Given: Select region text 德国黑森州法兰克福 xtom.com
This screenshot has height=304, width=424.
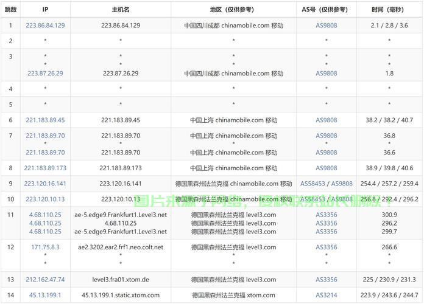Looking at the screenshot, I should tap(233, 295).
